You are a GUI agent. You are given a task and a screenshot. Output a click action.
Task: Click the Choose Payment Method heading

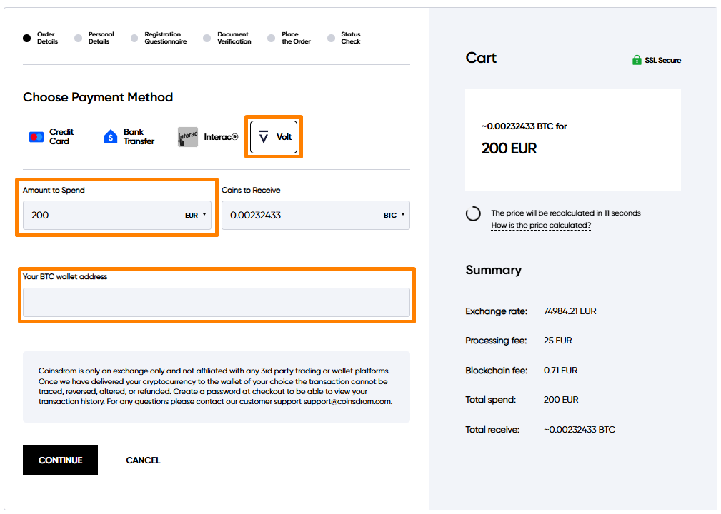[x=98, y=97]
